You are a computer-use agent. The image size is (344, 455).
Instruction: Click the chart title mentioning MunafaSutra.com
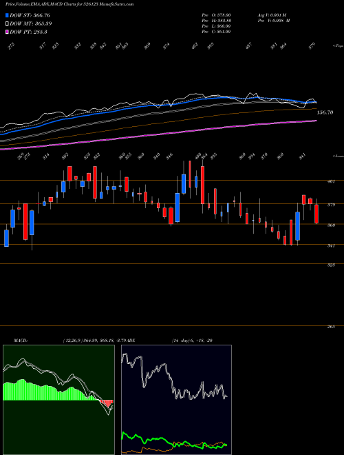coord(69,4)
